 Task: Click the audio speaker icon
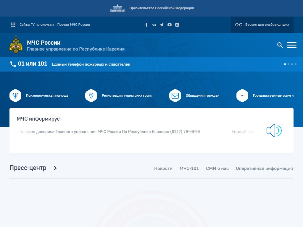tap(274, 131)
